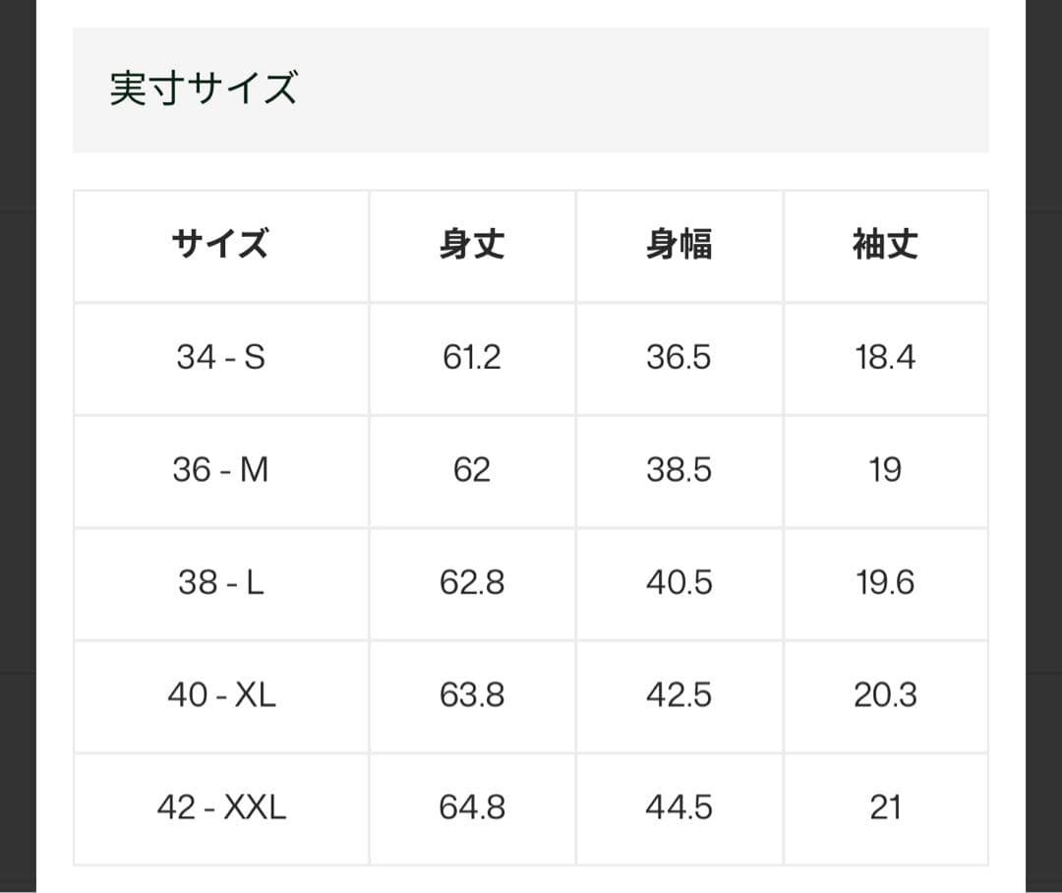
Task: Click the 19.6 sleeve length cell
Action: pos(885,582)
